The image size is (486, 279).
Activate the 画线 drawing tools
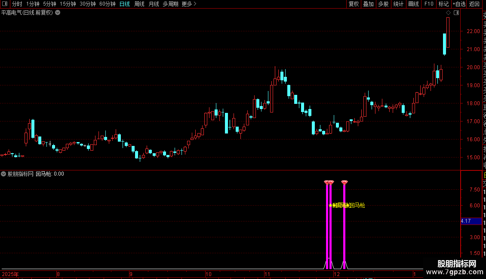413,4
